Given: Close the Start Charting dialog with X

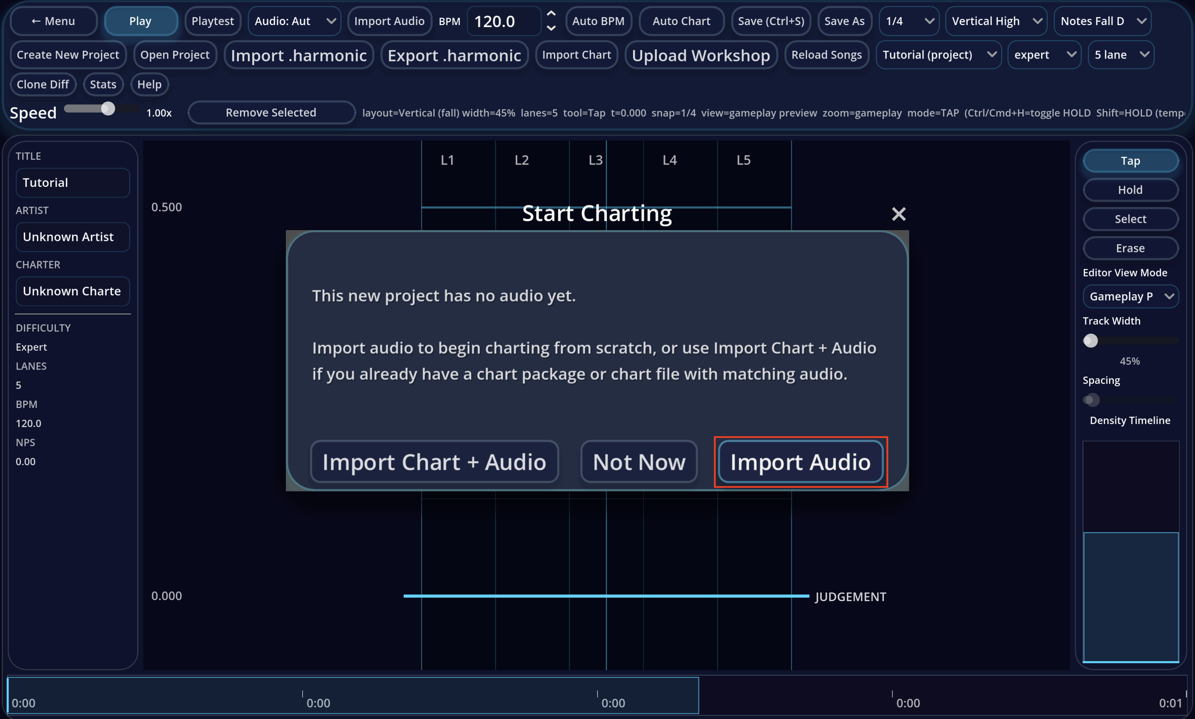Looking at the screenshot, I should (899, 214).
